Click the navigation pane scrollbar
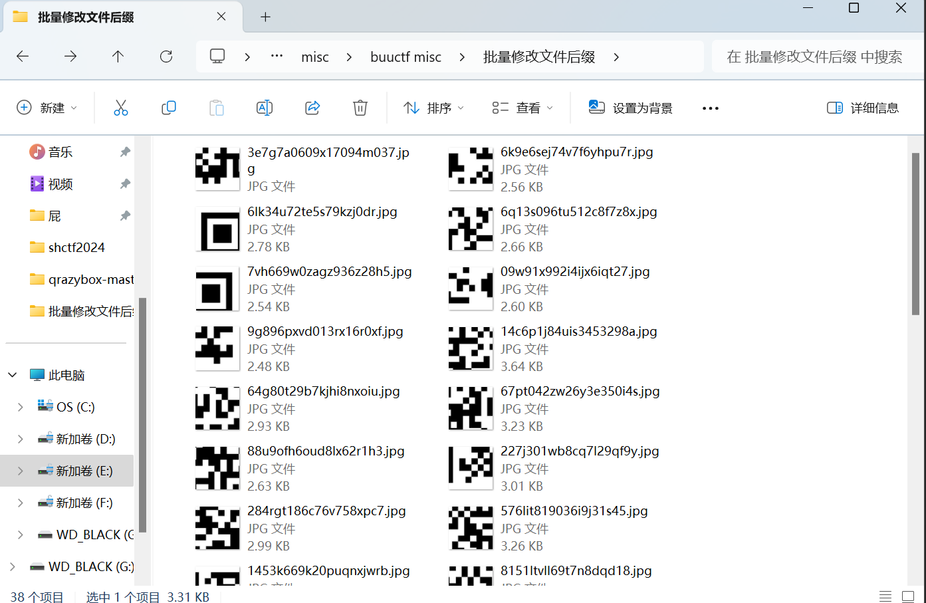The height and width of the screenshot is (603, 926). (142, 414)
